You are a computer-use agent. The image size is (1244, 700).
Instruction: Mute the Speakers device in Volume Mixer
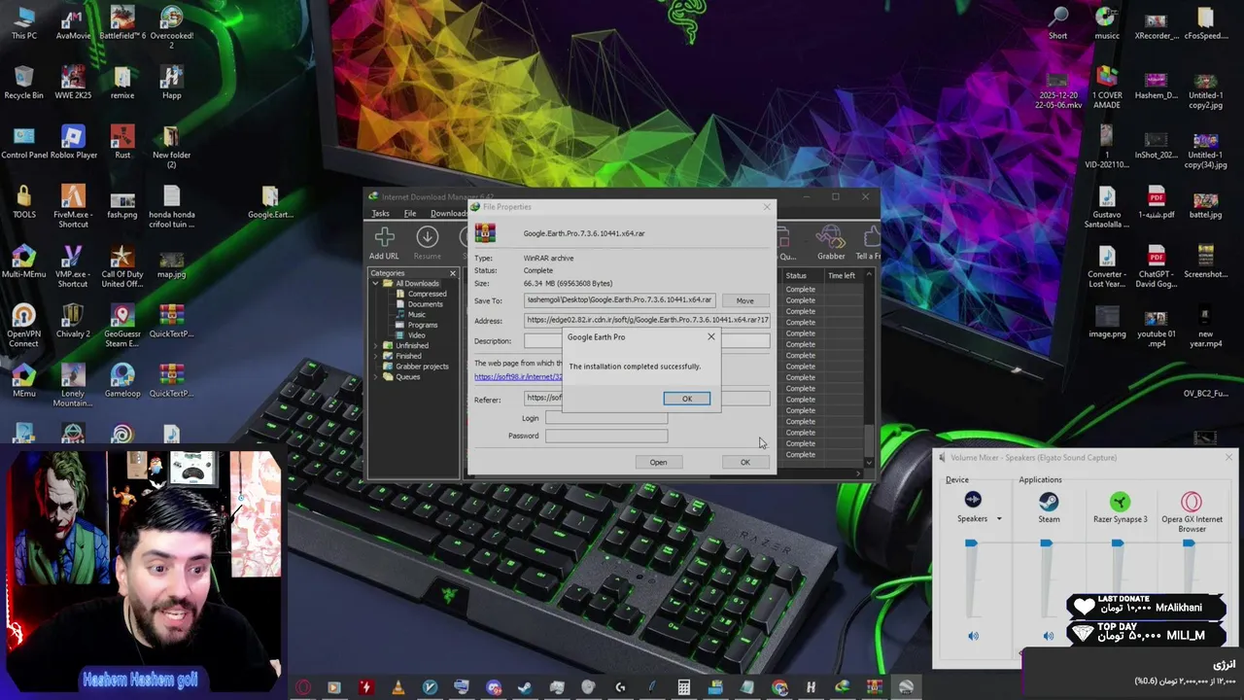(974, 636)
